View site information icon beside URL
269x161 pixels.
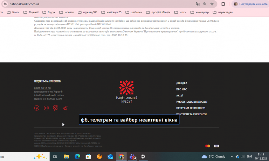5,4
